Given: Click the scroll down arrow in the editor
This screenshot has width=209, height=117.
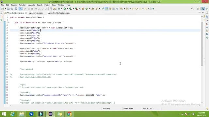Looking at the screenshot, I should coord(202,103).
